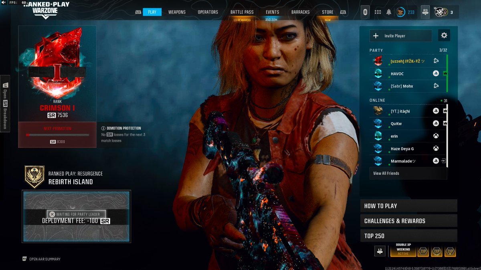Switch to the OPERATORS tab
Viewport: 481px width, 270px height.
208,12
